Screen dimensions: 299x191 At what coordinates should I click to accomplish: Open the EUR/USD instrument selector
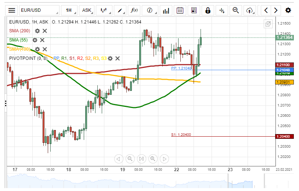[x=39, y=10]
